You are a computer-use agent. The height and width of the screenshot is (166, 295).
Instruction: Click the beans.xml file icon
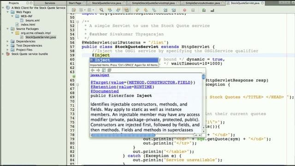[22, 20]
